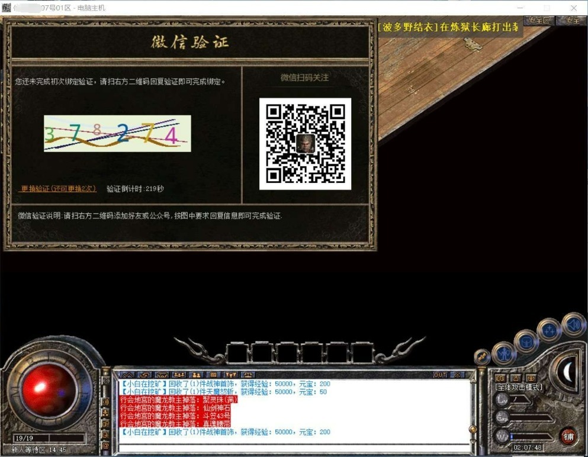Click the WeChat QR code image

click(305, 144)
